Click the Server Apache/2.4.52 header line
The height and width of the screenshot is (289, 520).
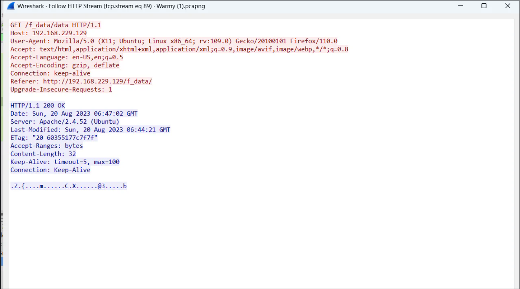[x=65, y=122]
